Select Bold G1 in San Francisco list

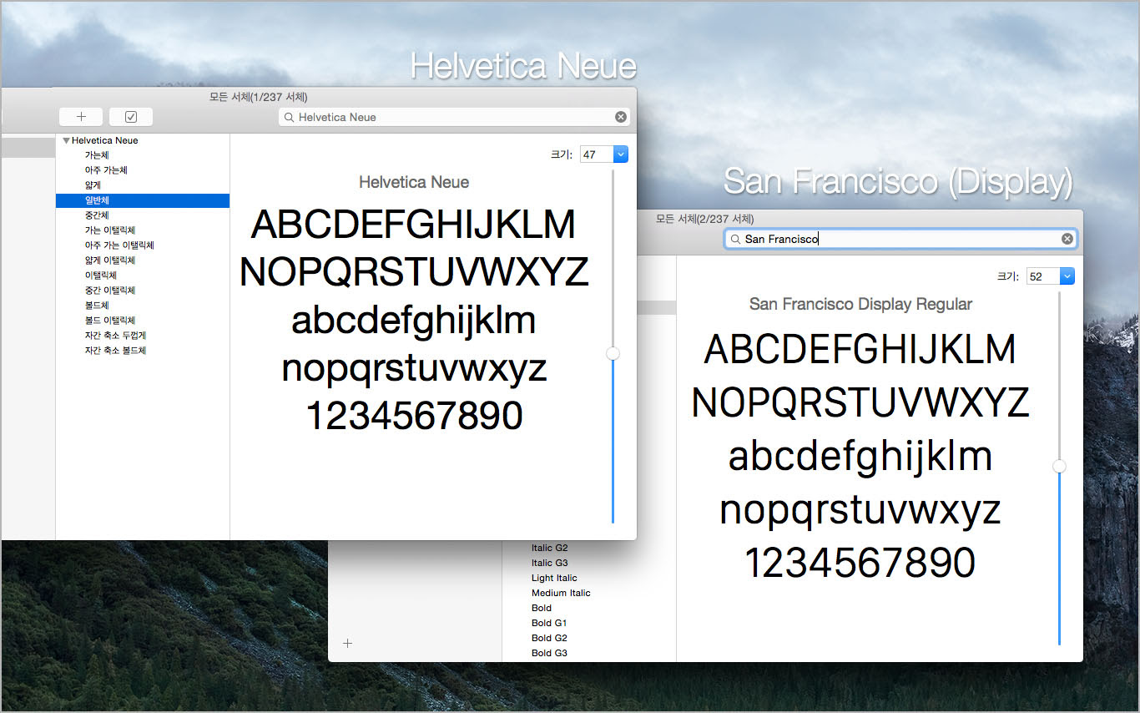pos(549,623)
